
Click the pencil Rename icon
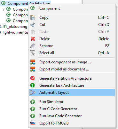[33, 46]
